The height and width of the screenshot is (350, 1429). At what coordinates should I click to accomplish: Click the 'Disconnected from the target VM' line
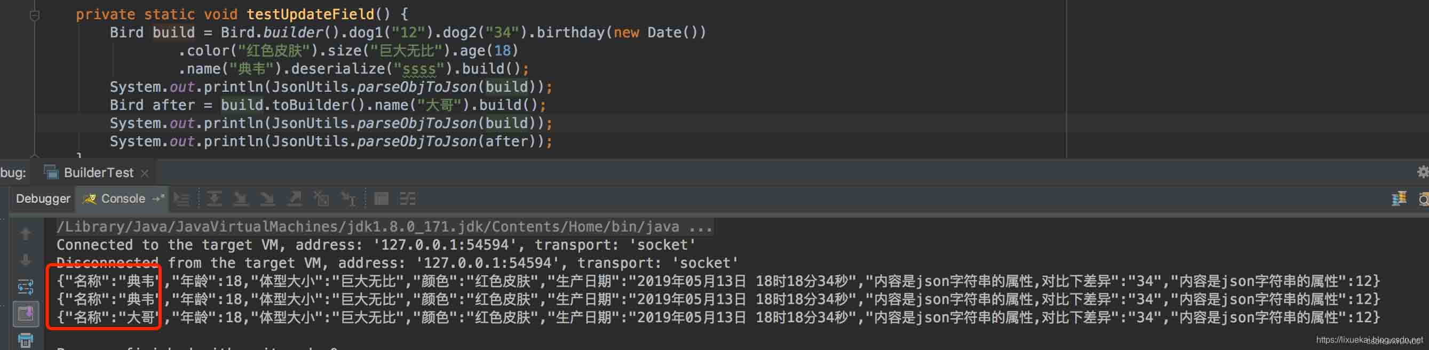click(x=397, y=263)
